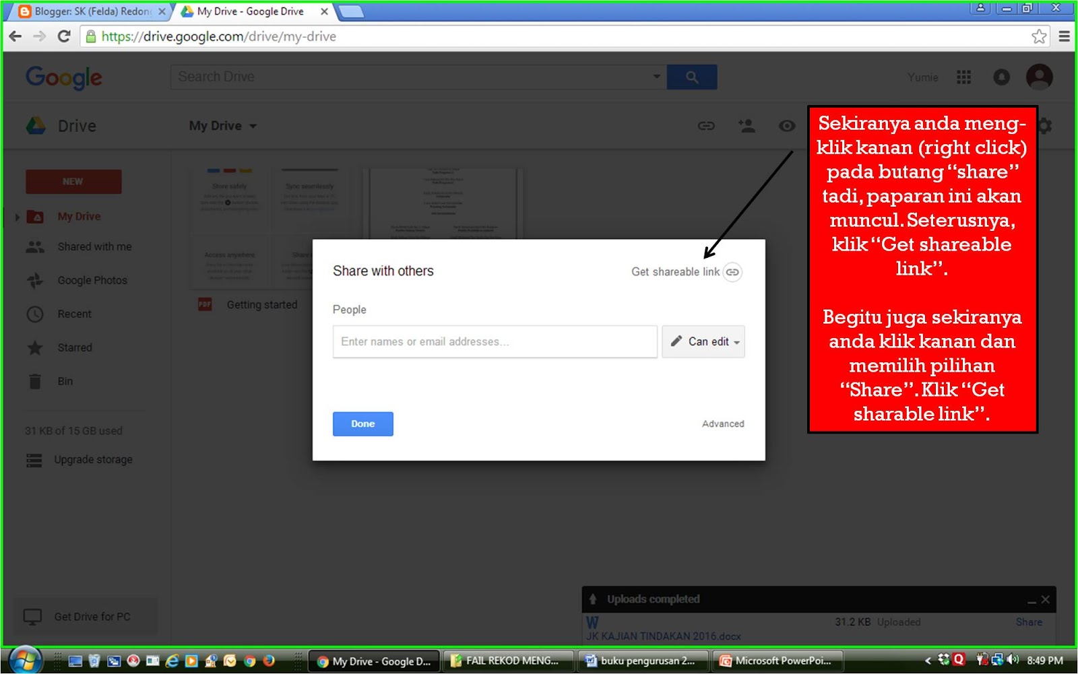1078x674 pixels.
Task: Click the 31 KB of 15 GB used text
Action: (74, 431)
